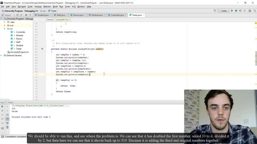Click the grey stop button in top toolbar
Viewport: 257px width, 144px height.
[x=245, y=11]
